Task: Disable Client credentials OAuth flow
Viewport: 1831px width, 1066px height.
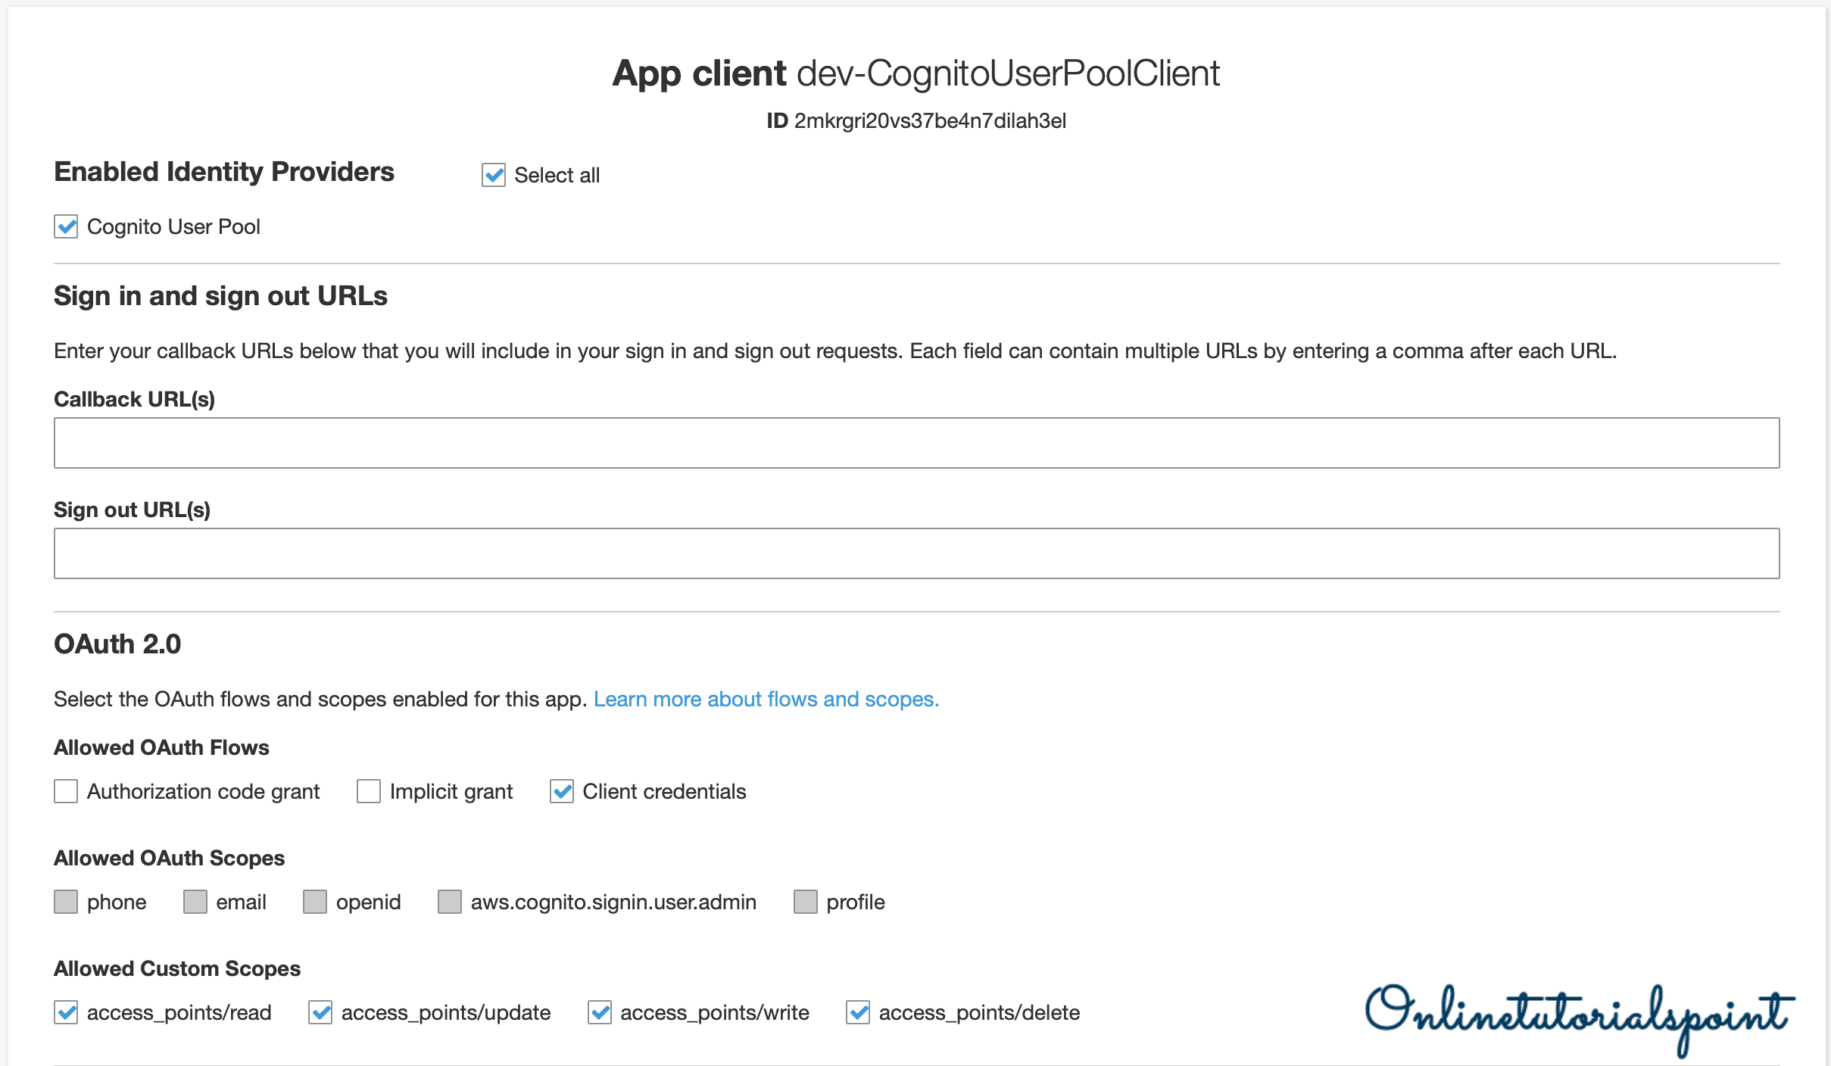Action: (x=562, y=791)
